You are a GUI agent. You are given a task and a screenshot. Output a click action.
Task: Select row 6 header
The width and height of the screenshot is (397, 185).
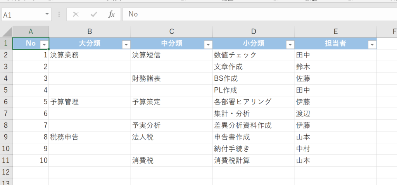(x=6, y=102)
